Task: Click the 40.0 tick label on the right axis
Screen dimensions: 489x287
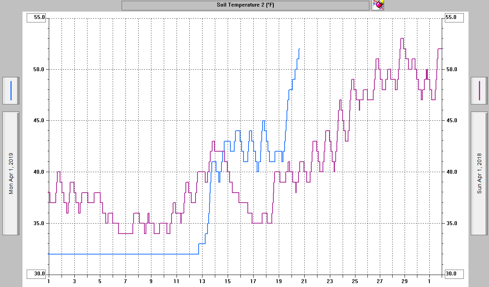Action: (x=451, y=172)
